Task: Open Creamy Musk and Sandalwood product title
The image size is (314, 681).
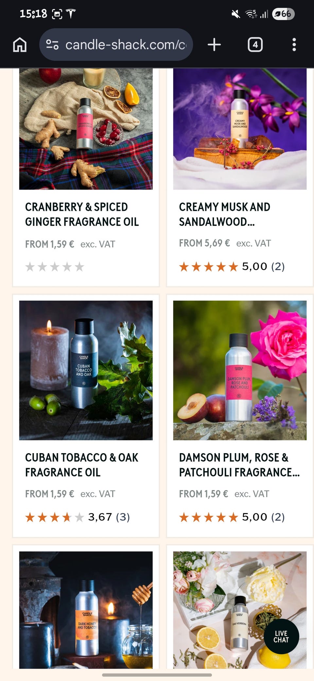Action: coord(224,214)
